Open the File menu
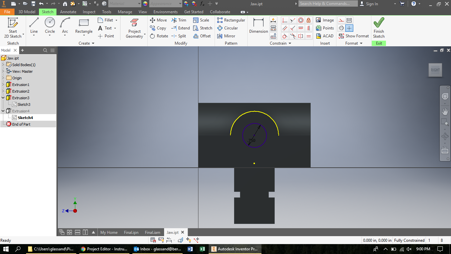 pyautogui.click(x=7, y=12)
